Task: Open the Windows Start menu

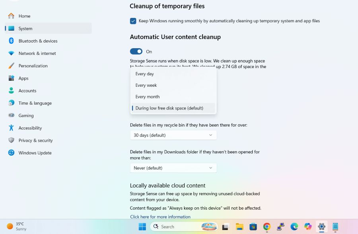Action: point(142,227)
